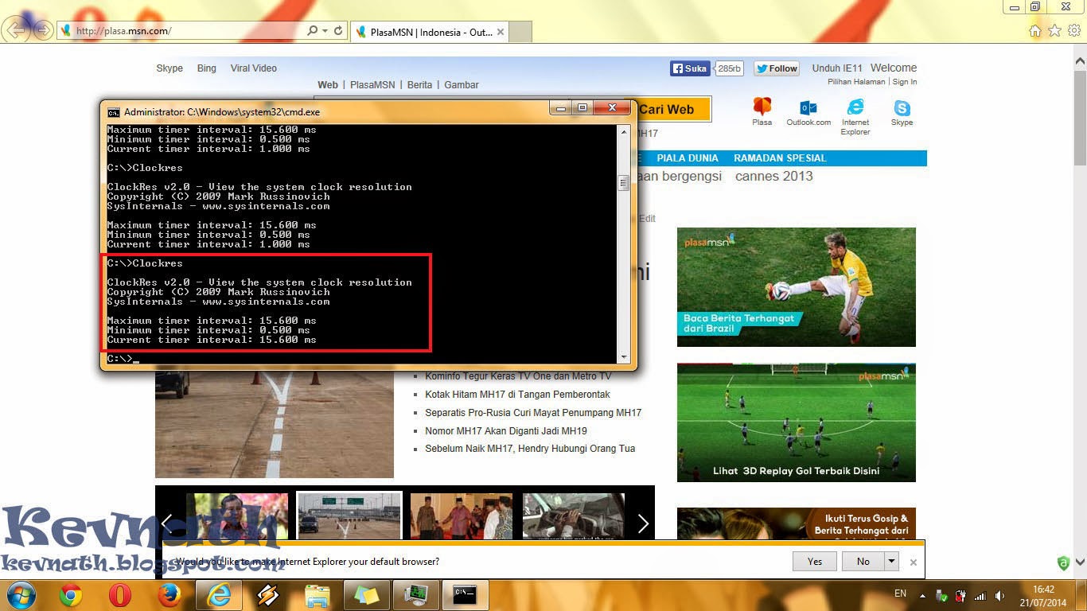Go back with IE back arrow
This screenshot has height=611, width=1087.
click(18, 31)
